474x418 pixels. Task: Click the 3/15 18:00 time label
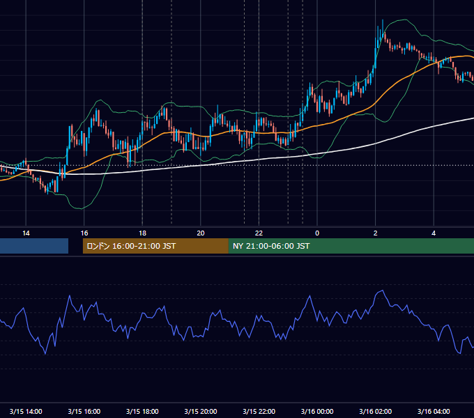(142, 411)
